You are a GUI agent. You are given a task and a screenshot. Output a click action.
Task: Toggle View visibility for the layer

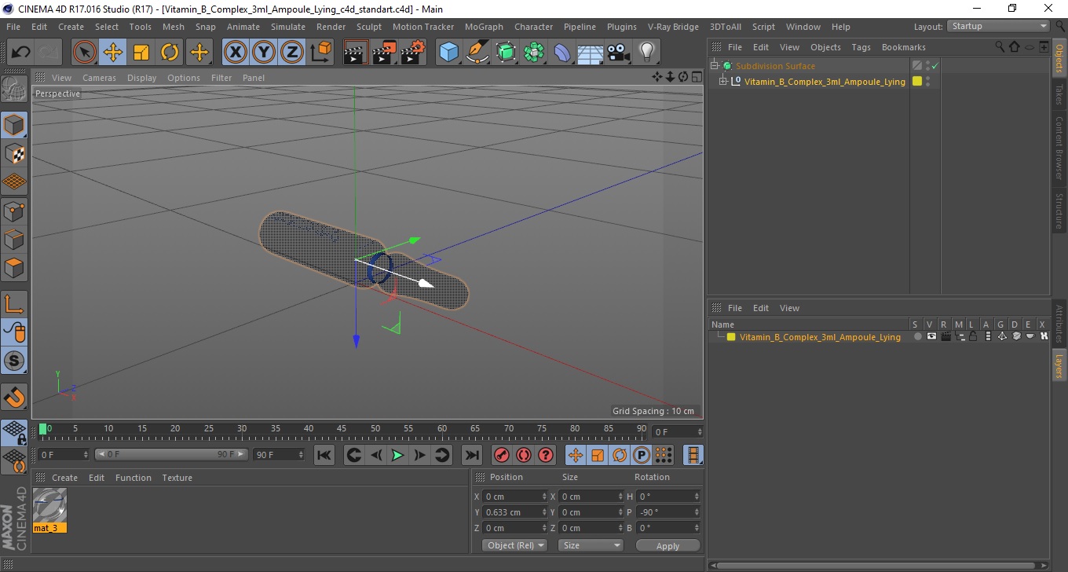click(931, 337)
